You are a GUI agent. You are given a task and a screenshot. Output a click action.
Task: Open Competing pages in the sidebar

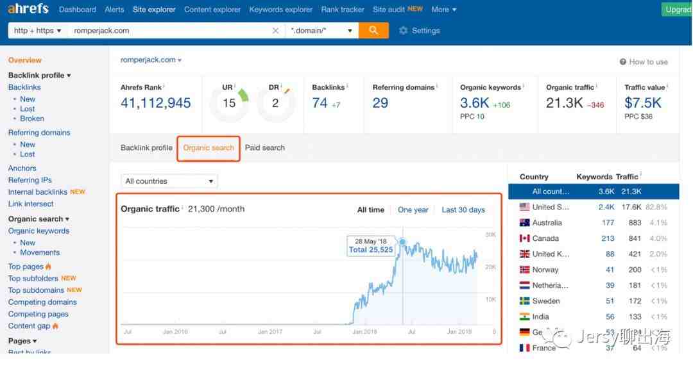click(38, 314)
